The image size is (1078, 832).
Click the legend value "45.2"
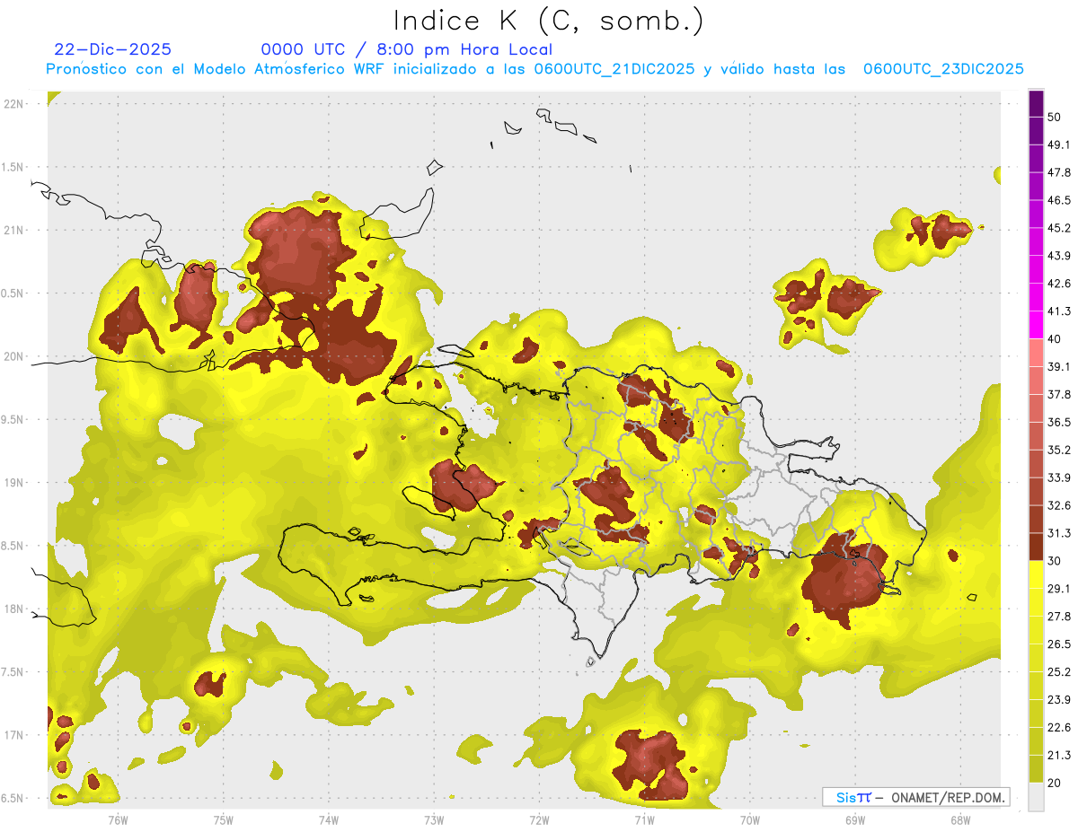(x=1058, y=228)
